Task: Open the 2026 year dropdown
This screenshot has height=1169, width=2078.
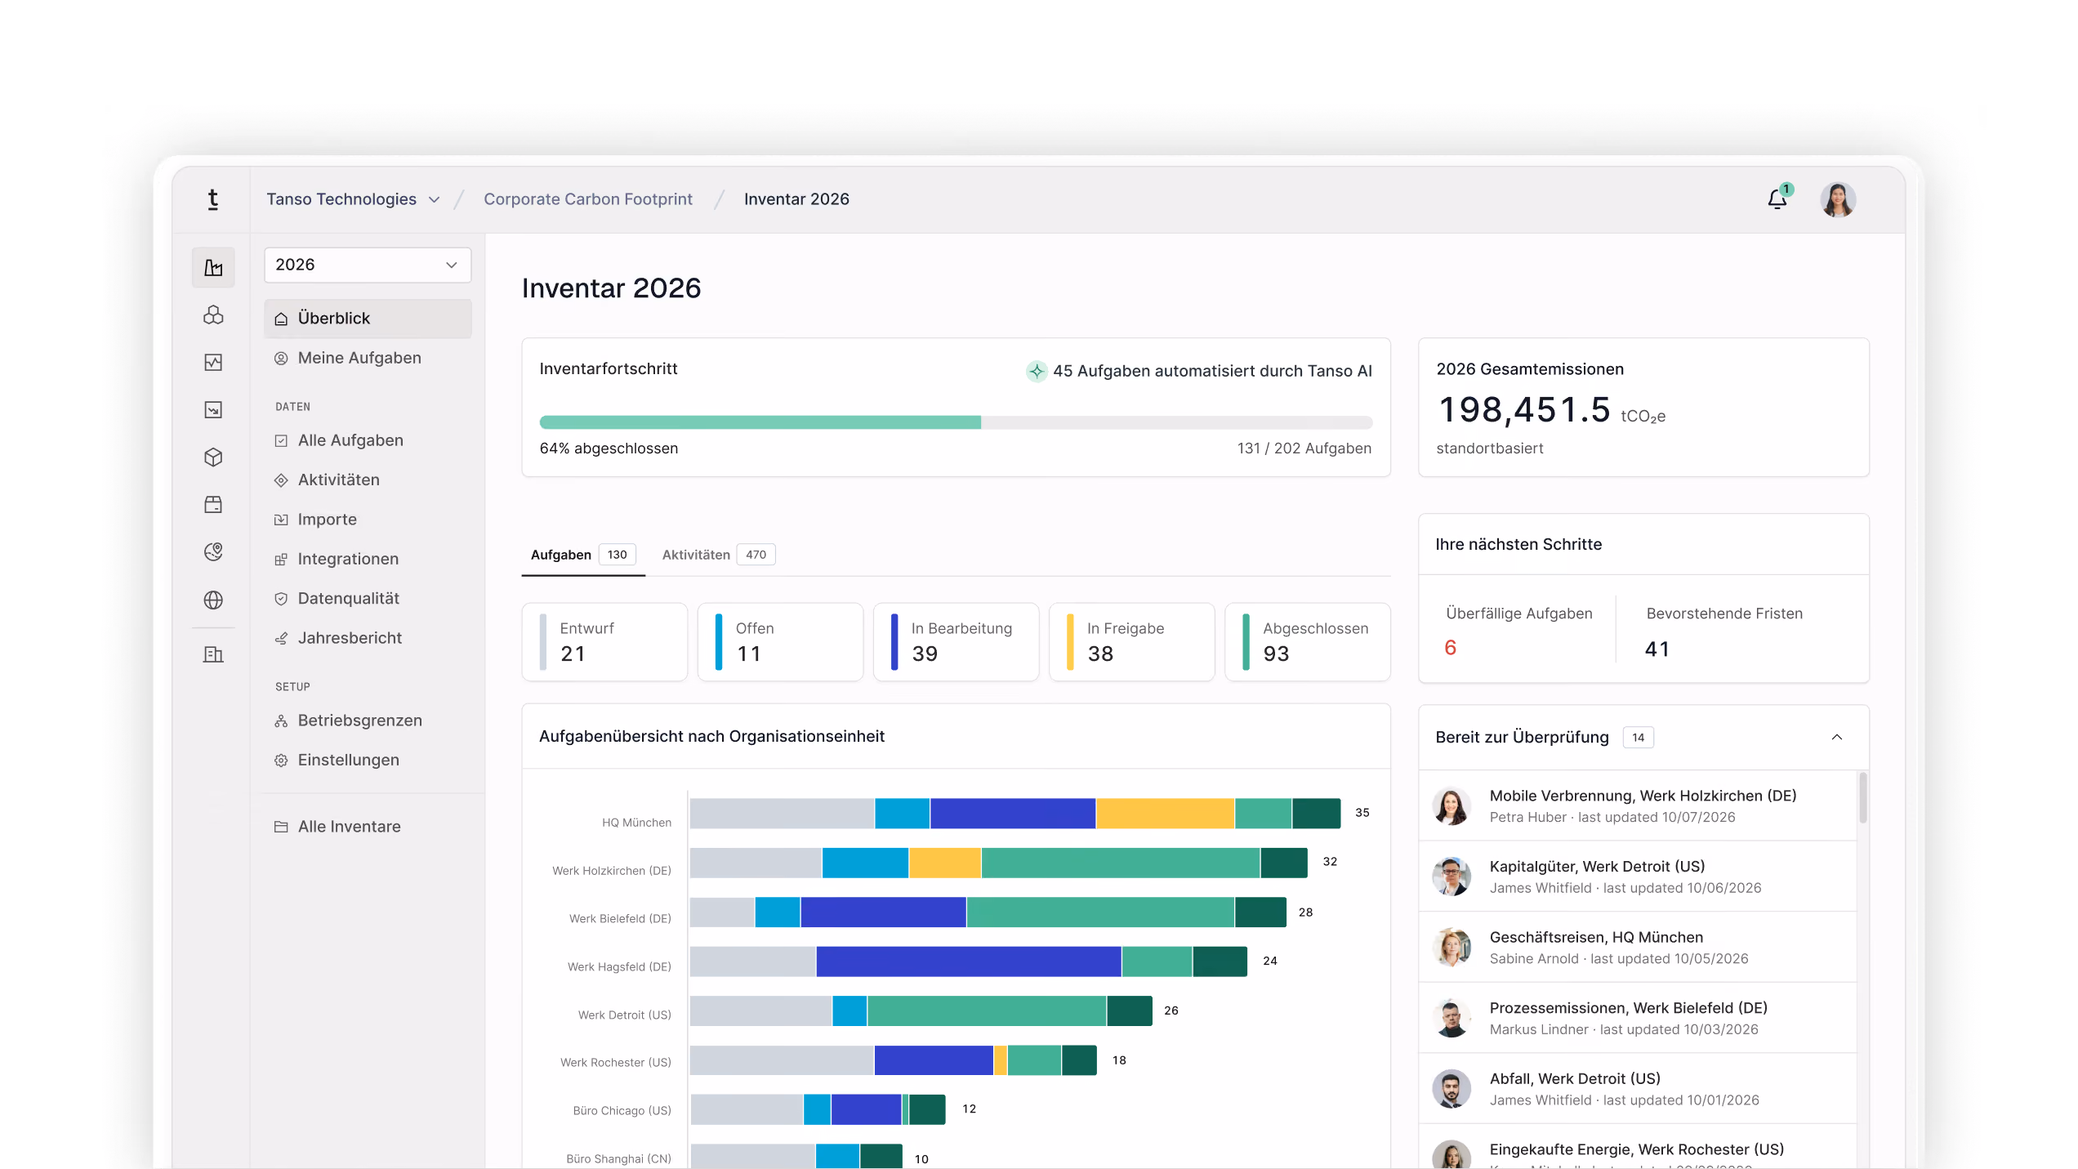Action: pyautogui.click(x=368, y=265)
